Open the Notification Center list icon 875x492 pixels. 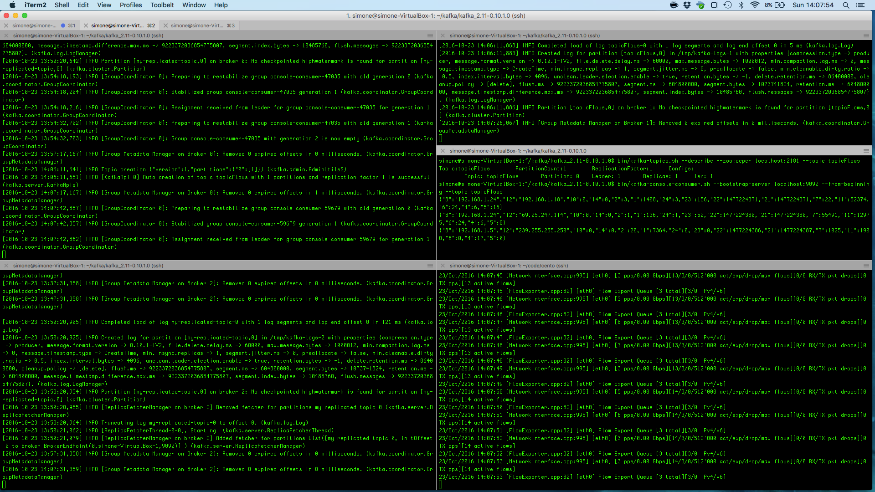pos(860,5)
